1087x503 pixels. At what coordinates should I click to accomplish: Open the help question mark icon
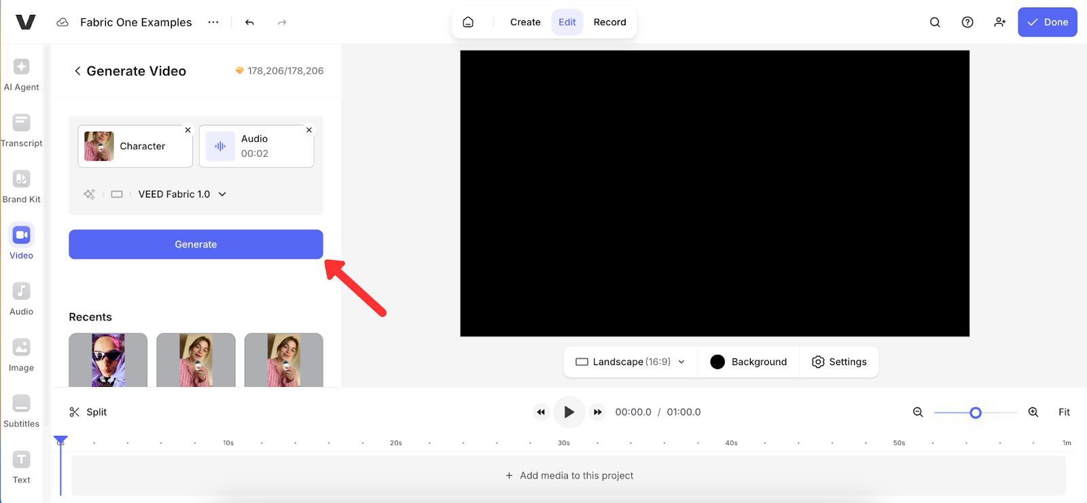[x=967, y=22]
